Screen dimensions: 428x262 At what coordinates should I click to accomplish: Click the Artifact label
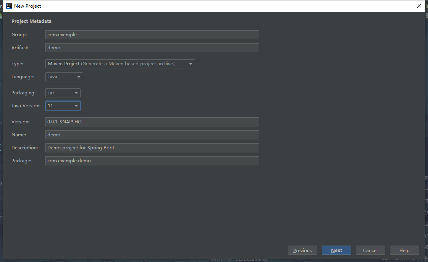point(20,47)
